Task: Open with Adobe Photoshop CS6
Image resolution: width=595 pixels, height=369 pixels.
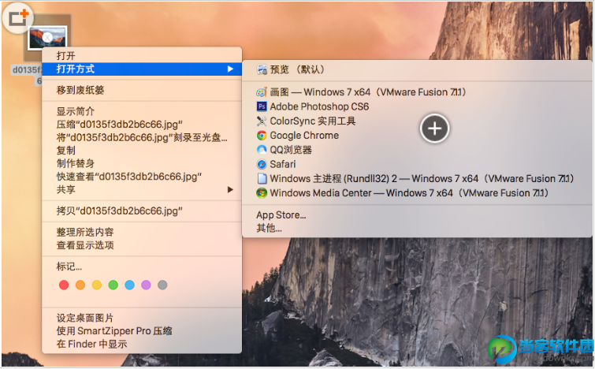Action: point(417,106)
